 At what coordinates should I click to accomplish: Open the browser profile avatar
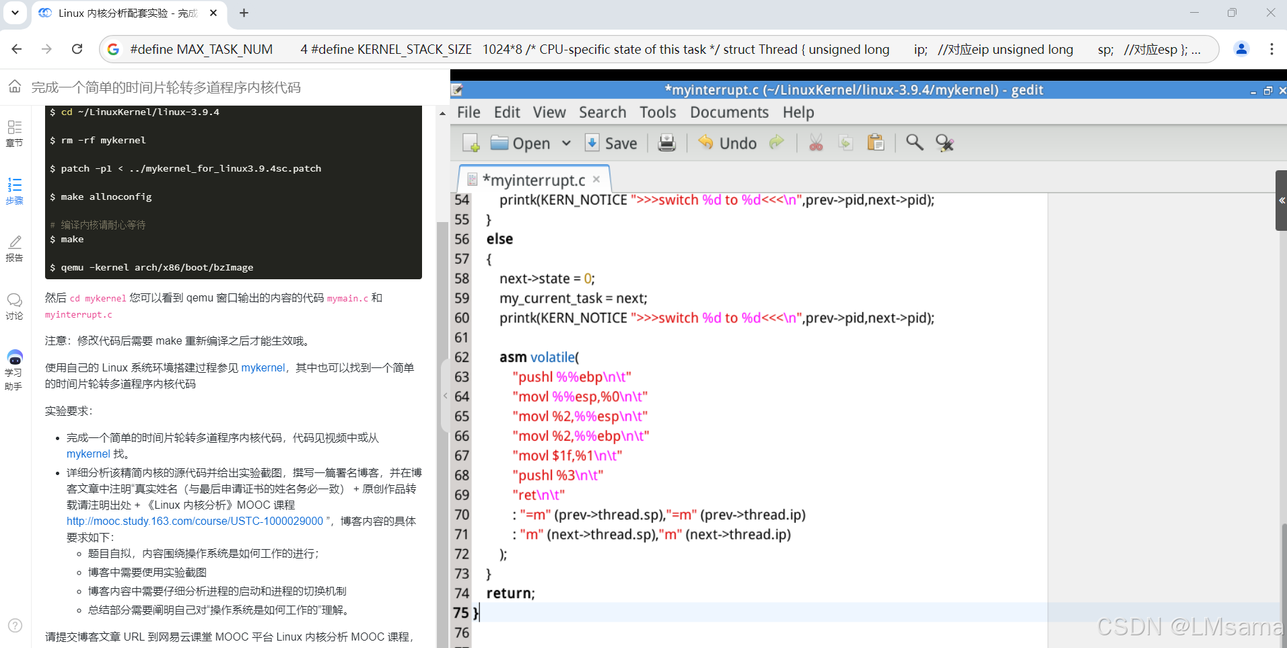[x=1241, y=49]
